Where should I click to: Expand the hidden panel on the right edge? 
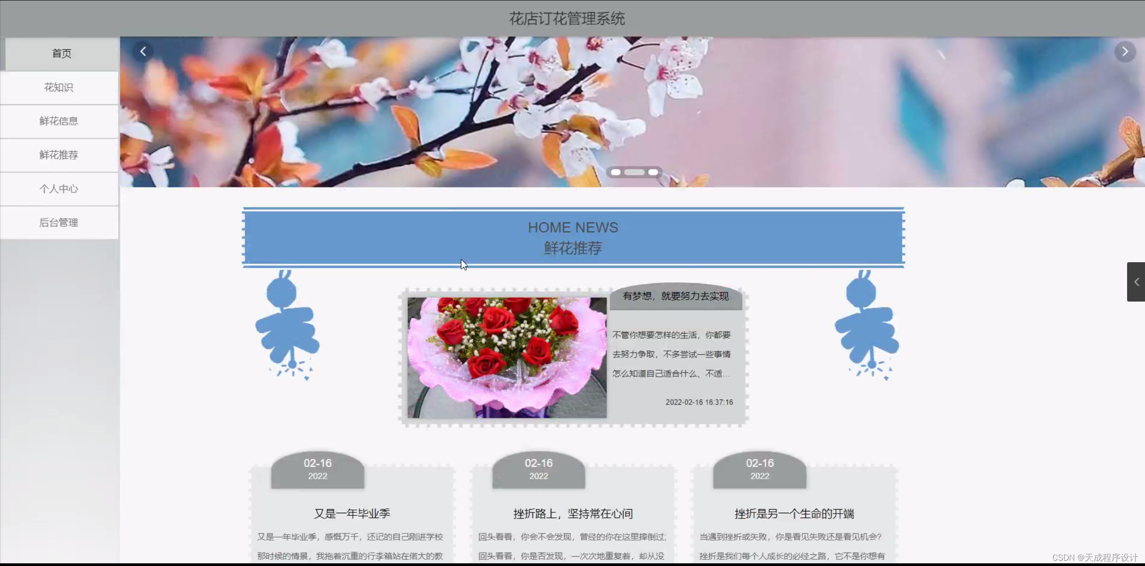(1136, 282)
